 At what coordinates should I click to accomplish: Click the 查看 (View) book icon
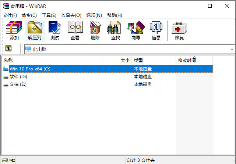pyautogui.click(x=75, y=28)
